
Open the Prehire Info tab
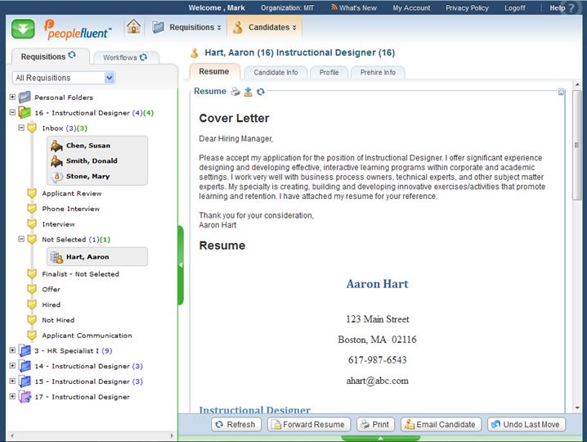click(378, 72)
